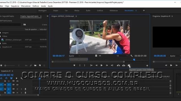Click Project panel thumbnail zoom slider
The width and height of the screenshot is (181, 101).
[10, 66]
